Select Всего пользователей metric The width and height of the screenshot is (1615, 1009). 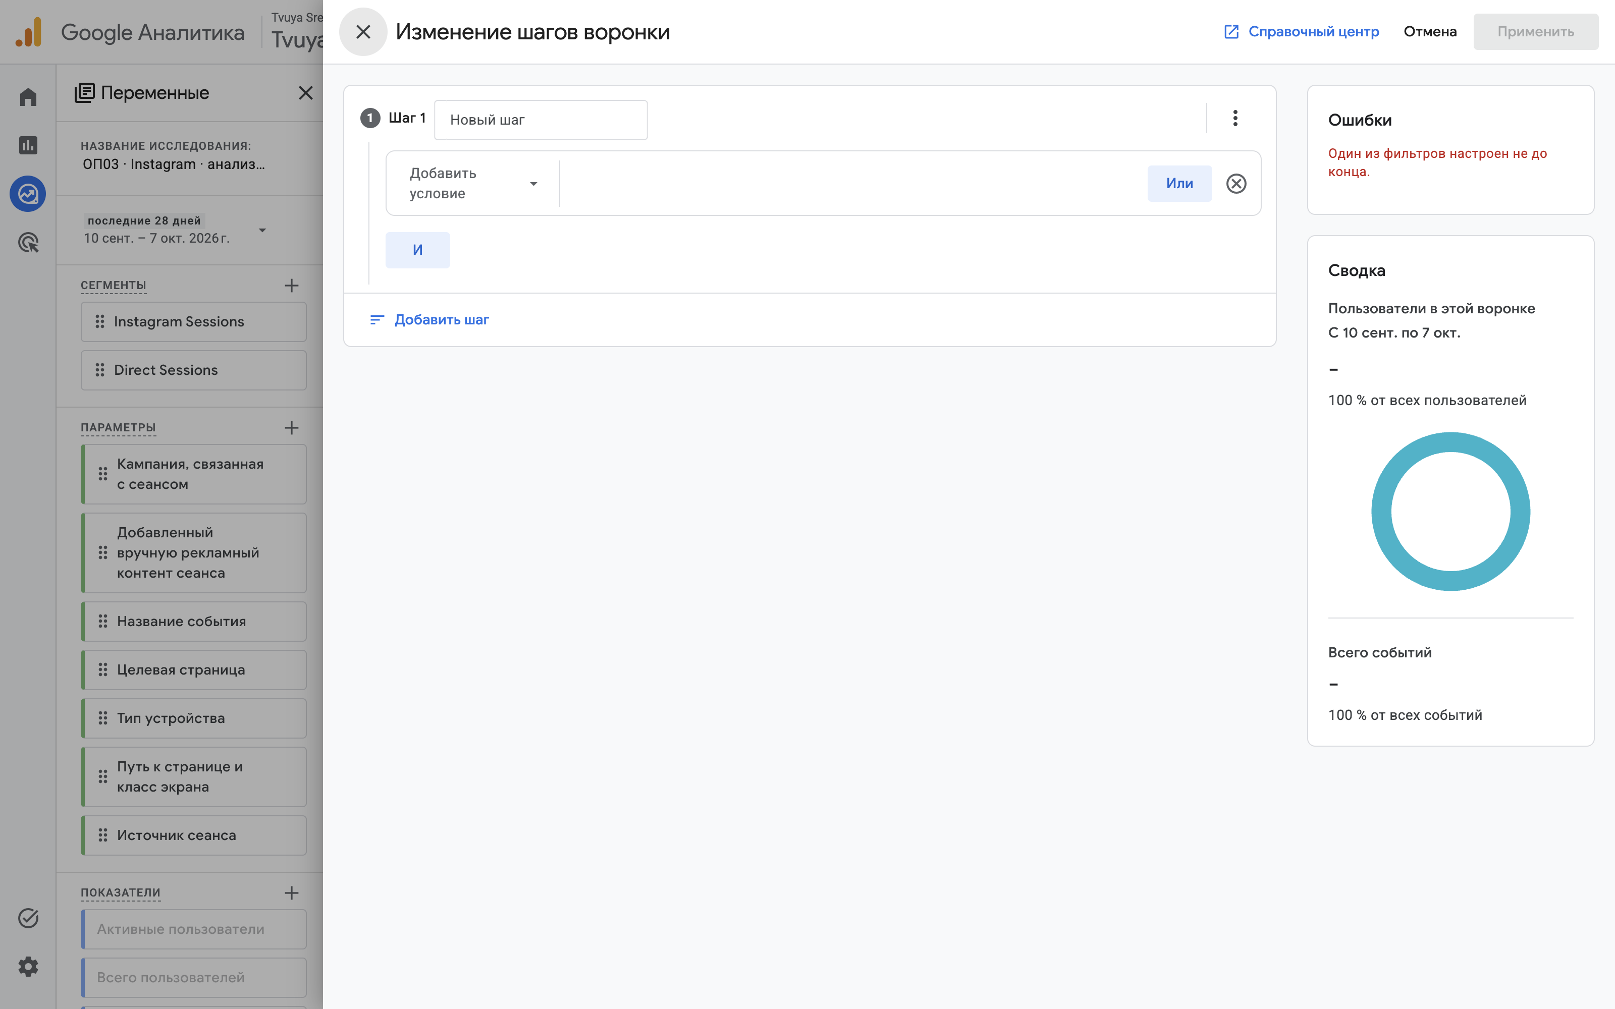tap(193, 978)
